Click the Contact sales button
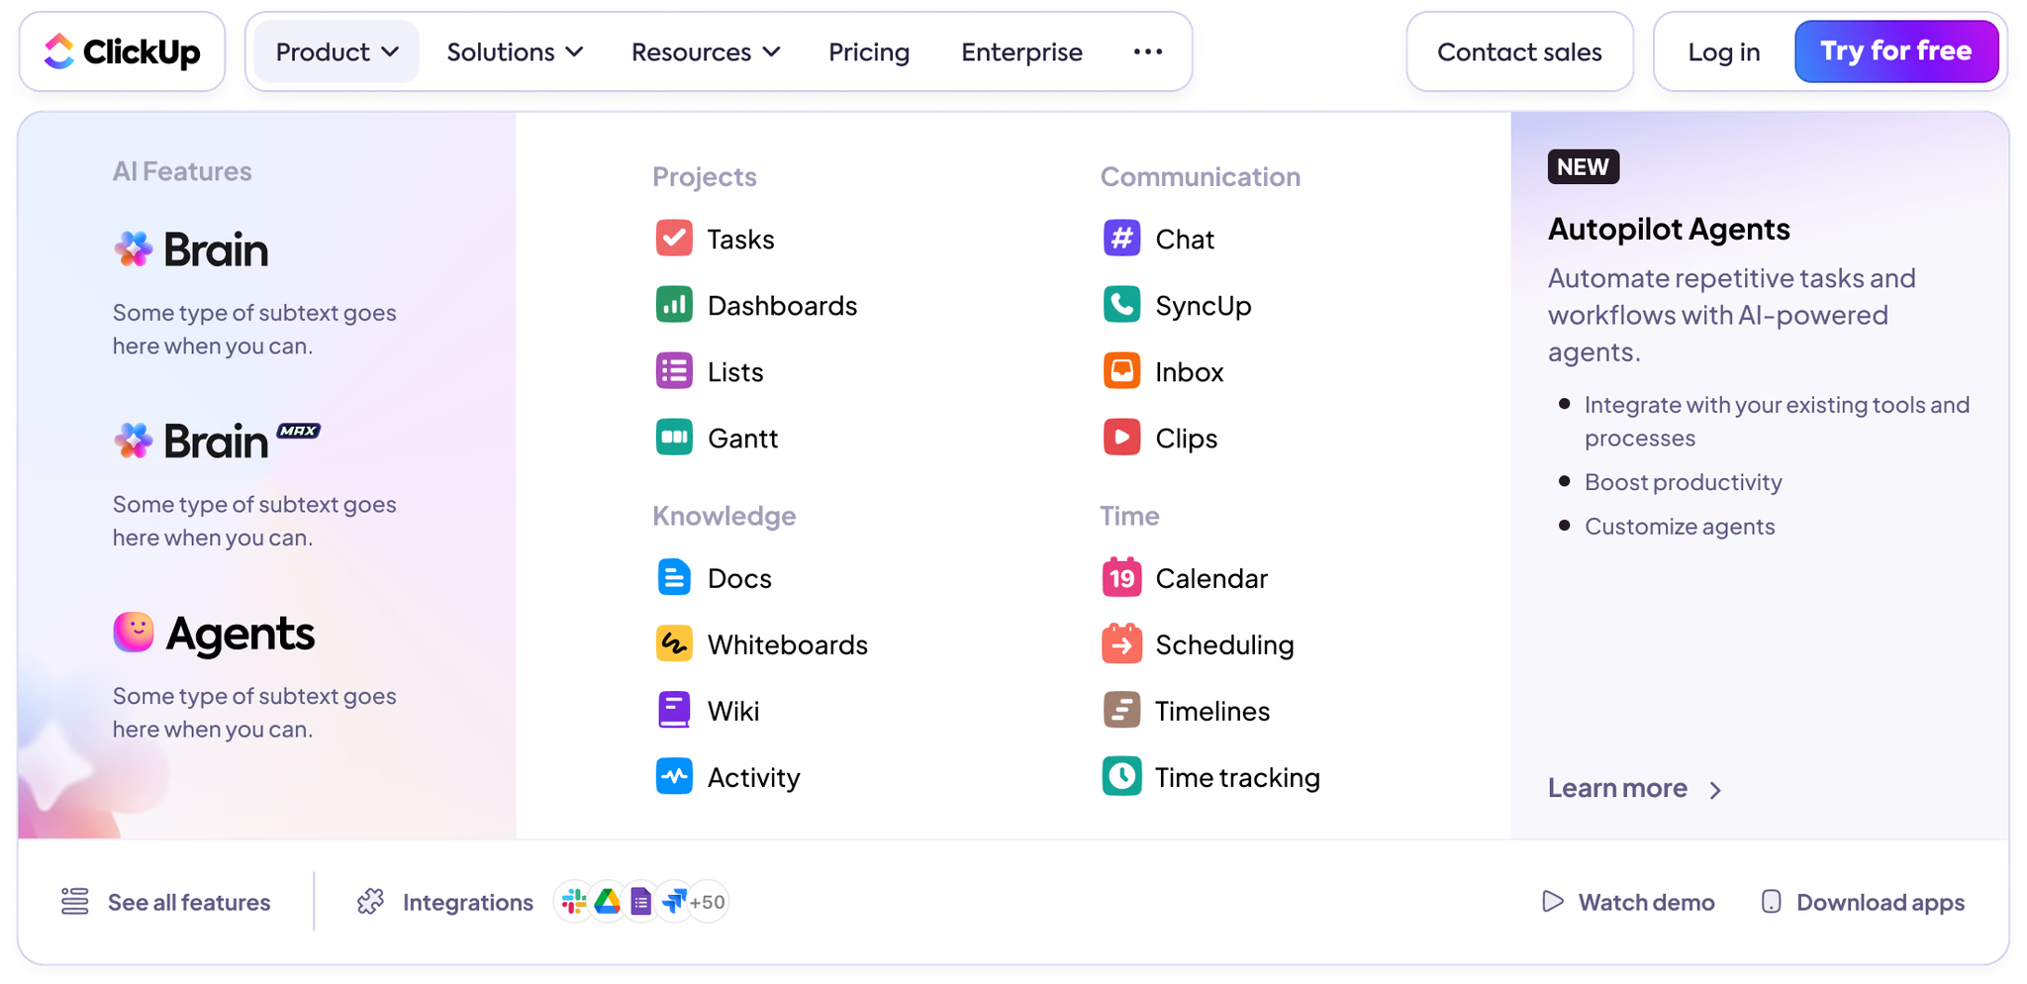Viewport: 2027px width, 984px height. [1519, 51]
